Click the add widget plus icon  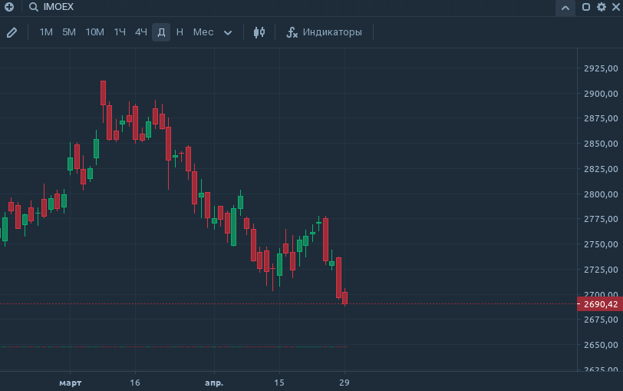(9, 7)
